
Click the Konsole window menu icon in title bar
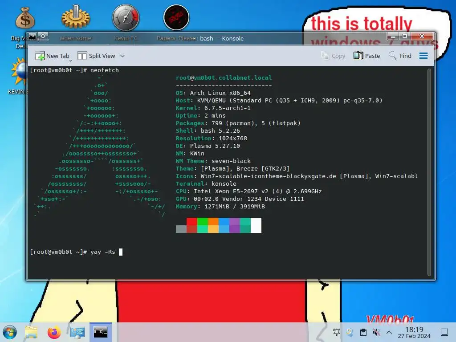pos(32,37)
